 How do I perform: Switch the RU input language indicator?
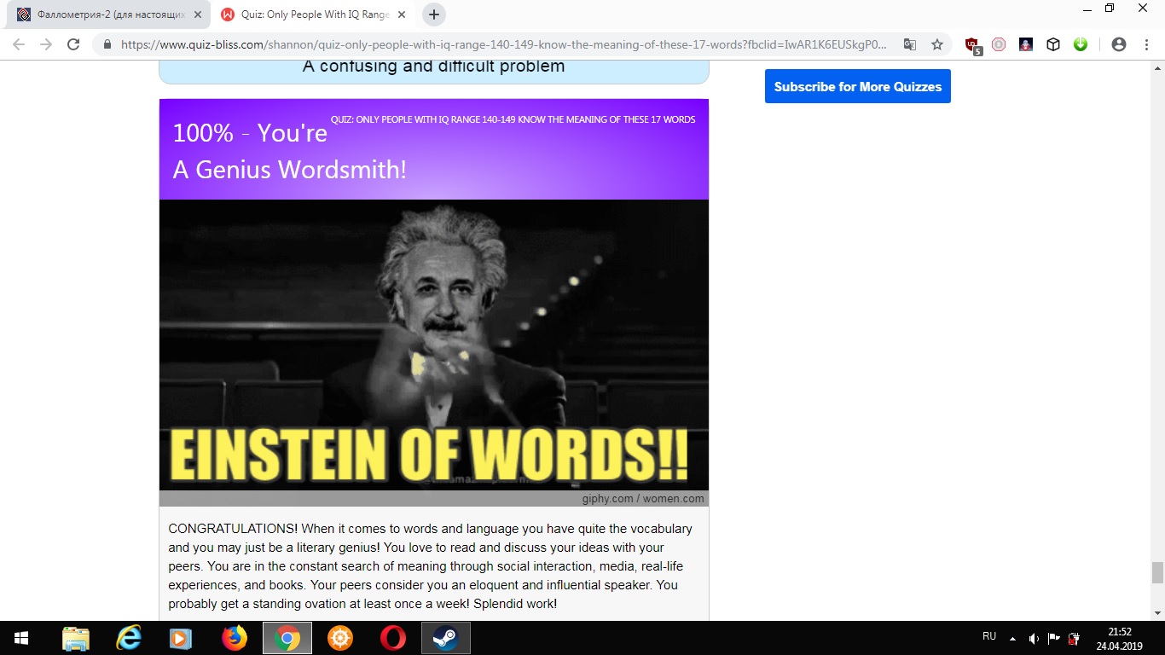point(989,636)
